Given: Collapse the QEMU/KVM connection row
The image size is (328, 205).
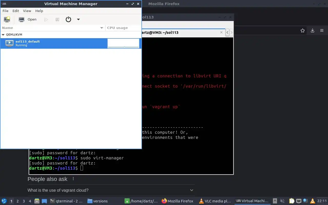Looking at the screenshot, I should pos(3,35).
